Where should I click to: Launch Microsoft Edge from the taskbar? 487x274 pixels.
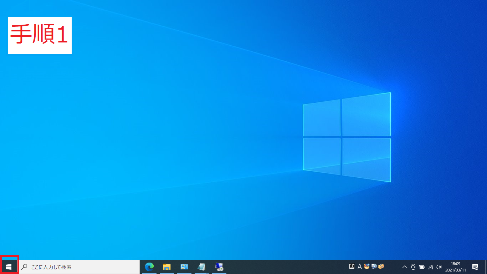[149, 267]
